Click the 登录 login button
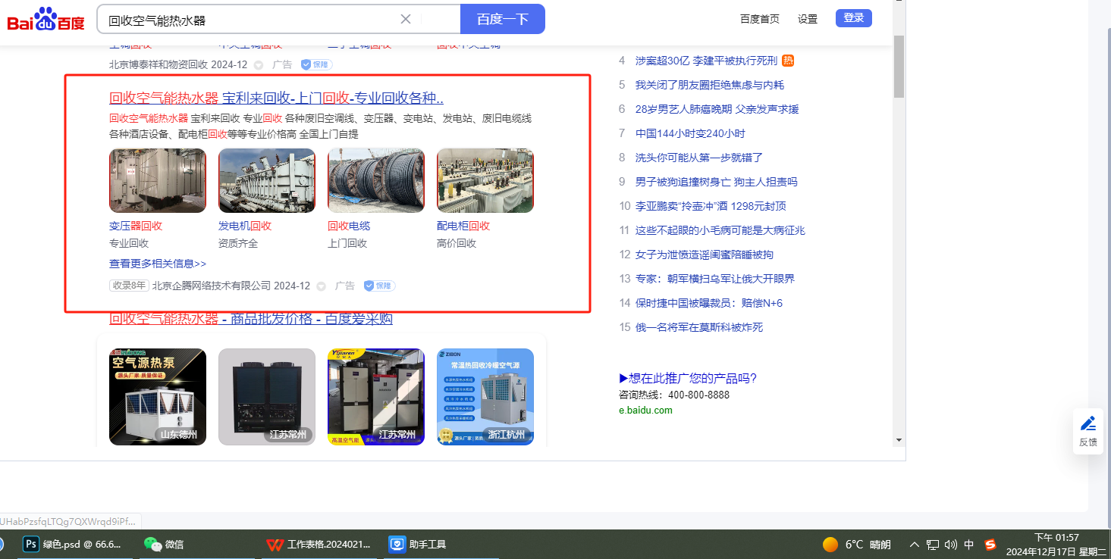The width and height of the screenshot is (1111, 559). [x=854, y=18]
